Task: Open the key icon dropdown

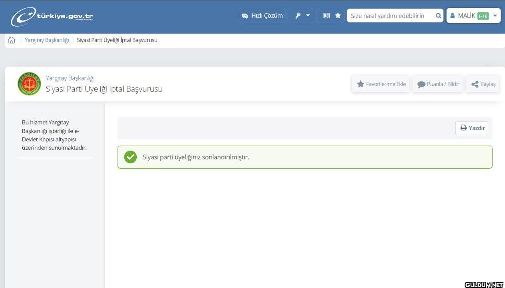Action: [301, 16]
